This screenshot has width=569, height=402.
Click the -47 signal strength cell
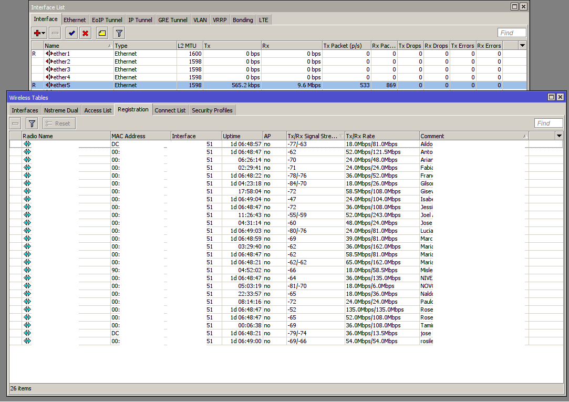point(315,199)
